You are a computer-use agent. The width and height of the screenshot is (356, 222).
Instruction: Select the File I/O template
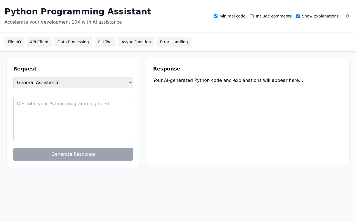tap(14, 42)
